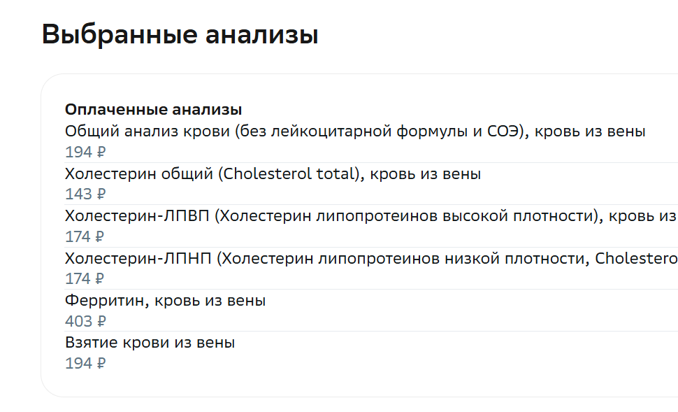Click the words 'Cholesterol total' in parentheses

tap(289, 173)
